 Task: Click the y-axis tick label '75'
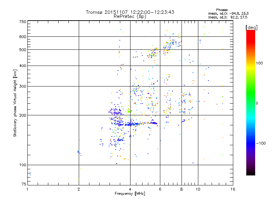[x=24, y=184]
